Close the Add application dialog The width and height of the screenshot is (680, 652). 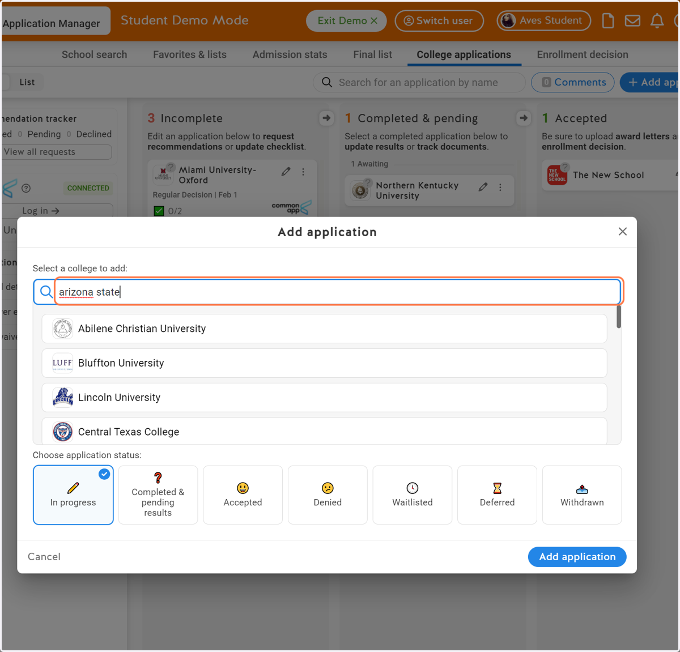point(622,232)
